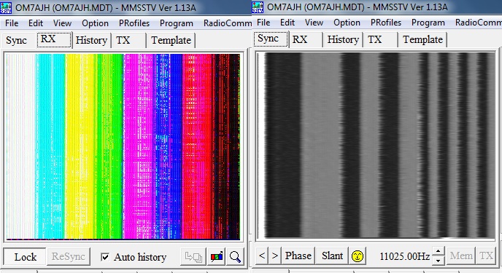Click the MMSSTV app icon in left title bar

(6, 7)
